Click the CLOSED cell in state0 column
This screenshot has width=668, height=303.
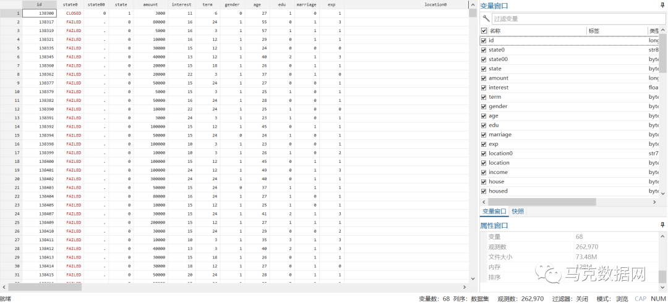click(x=71, y=13)
